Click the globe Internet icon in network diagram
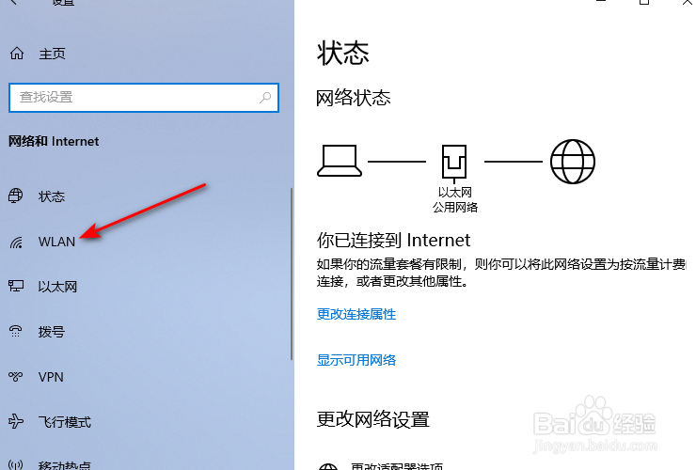 tap(573, 162)
